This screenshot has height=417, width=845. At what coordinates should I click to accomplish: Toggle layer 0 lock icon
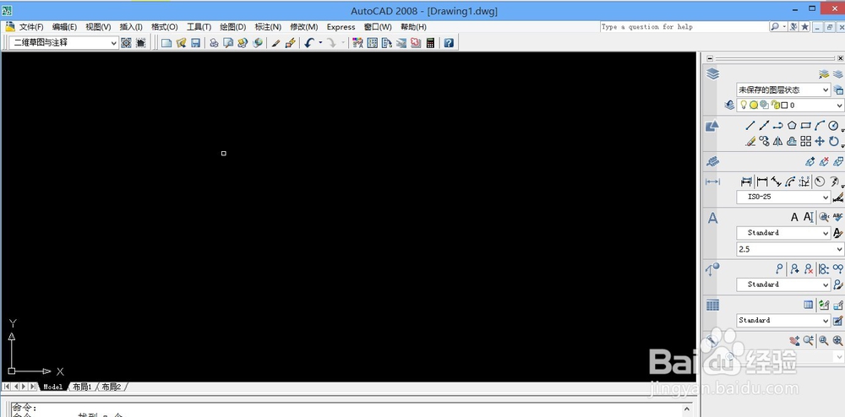(x=775, y=106)
